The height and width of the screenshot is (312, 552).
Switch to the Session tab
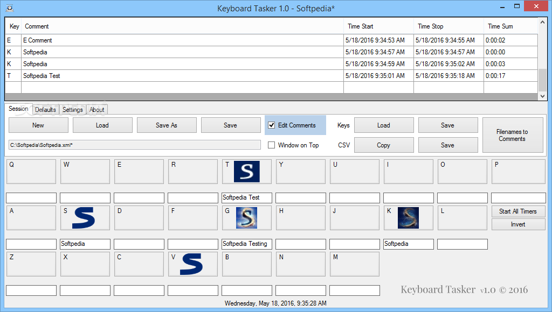18,109
